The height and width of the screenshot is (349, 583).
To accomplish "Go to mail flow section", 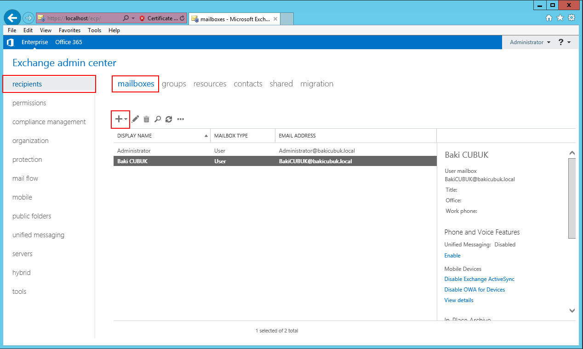I will point(25,178).
